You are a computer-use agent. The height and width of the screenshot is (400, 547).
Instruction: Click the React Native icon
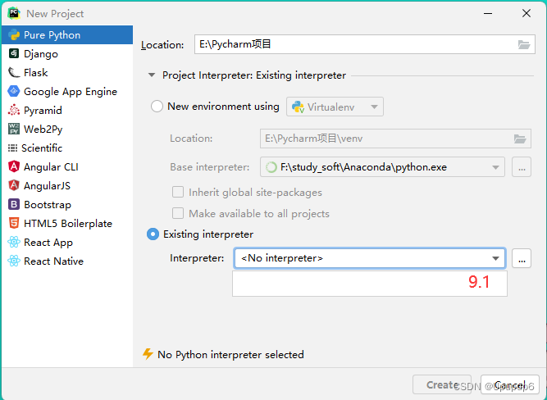point(14,261)
